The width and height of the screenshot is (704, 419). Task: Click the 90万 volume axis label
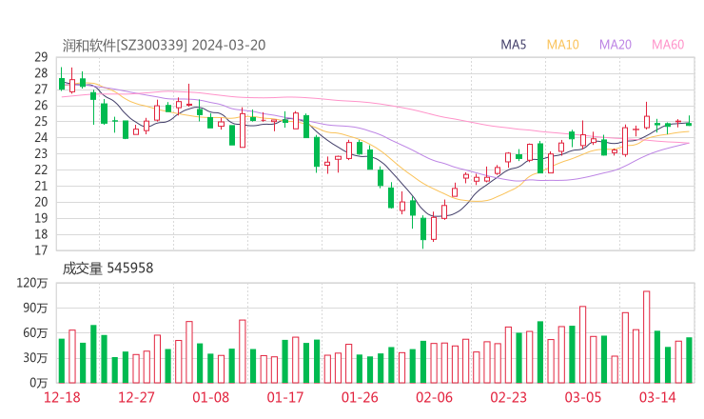click(35, 308)
